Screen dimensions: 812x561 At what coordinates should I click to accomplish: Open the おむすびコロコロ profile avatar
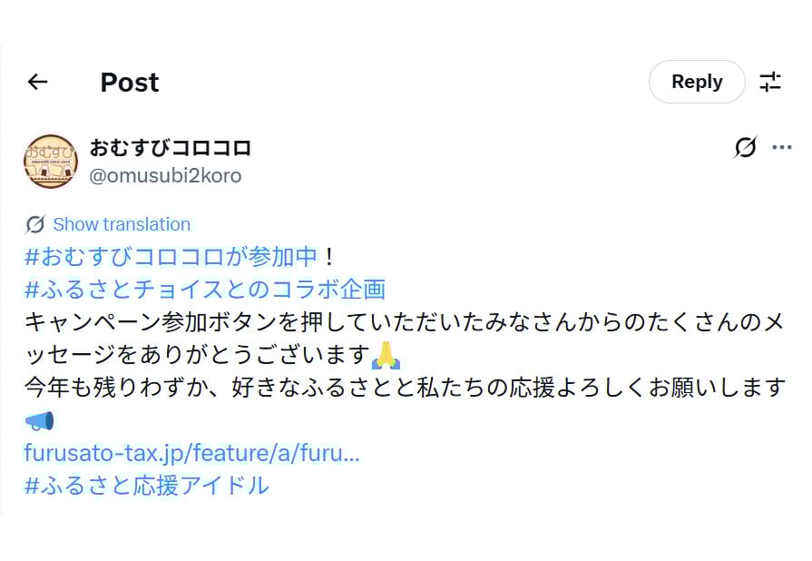coord(50,161)
